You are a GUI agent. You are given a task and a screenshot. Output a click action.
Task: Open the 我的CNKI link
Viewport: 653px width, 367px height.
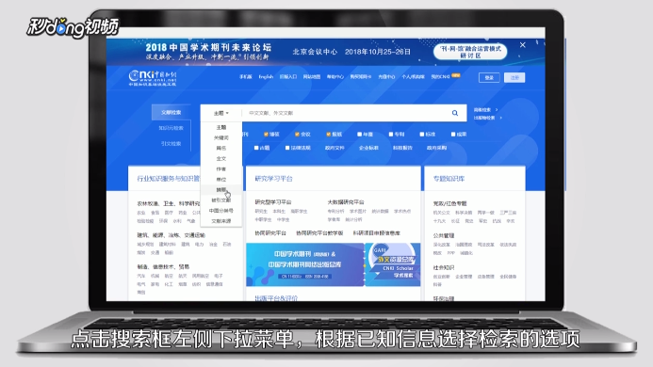point(441,77)
